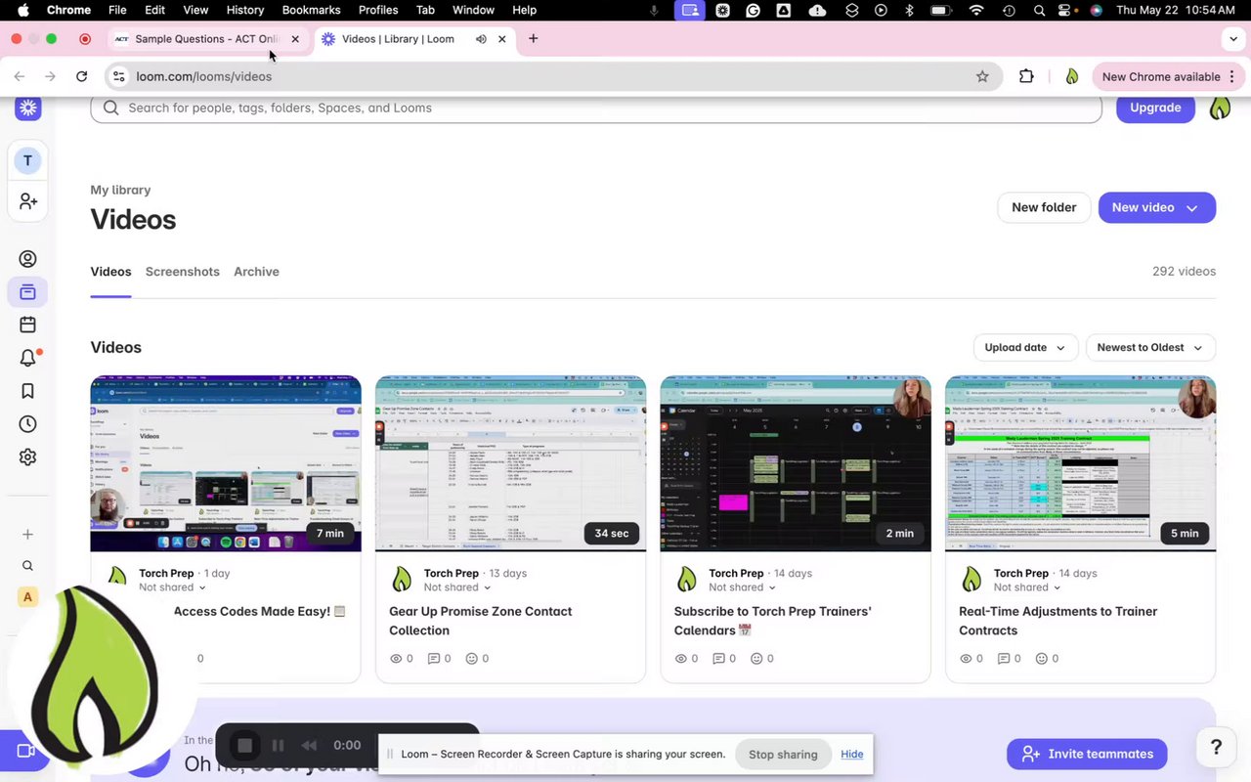
Task: View site information icon in address bar
Action: click(118, 76)
